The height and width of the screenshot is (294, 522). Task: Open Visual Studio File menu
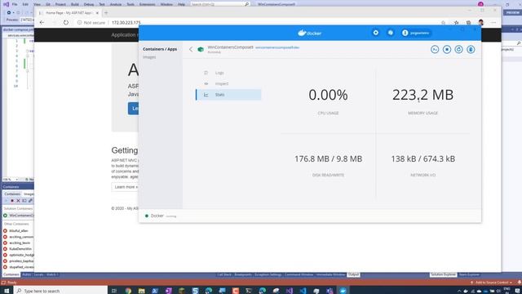pos(15,4)
